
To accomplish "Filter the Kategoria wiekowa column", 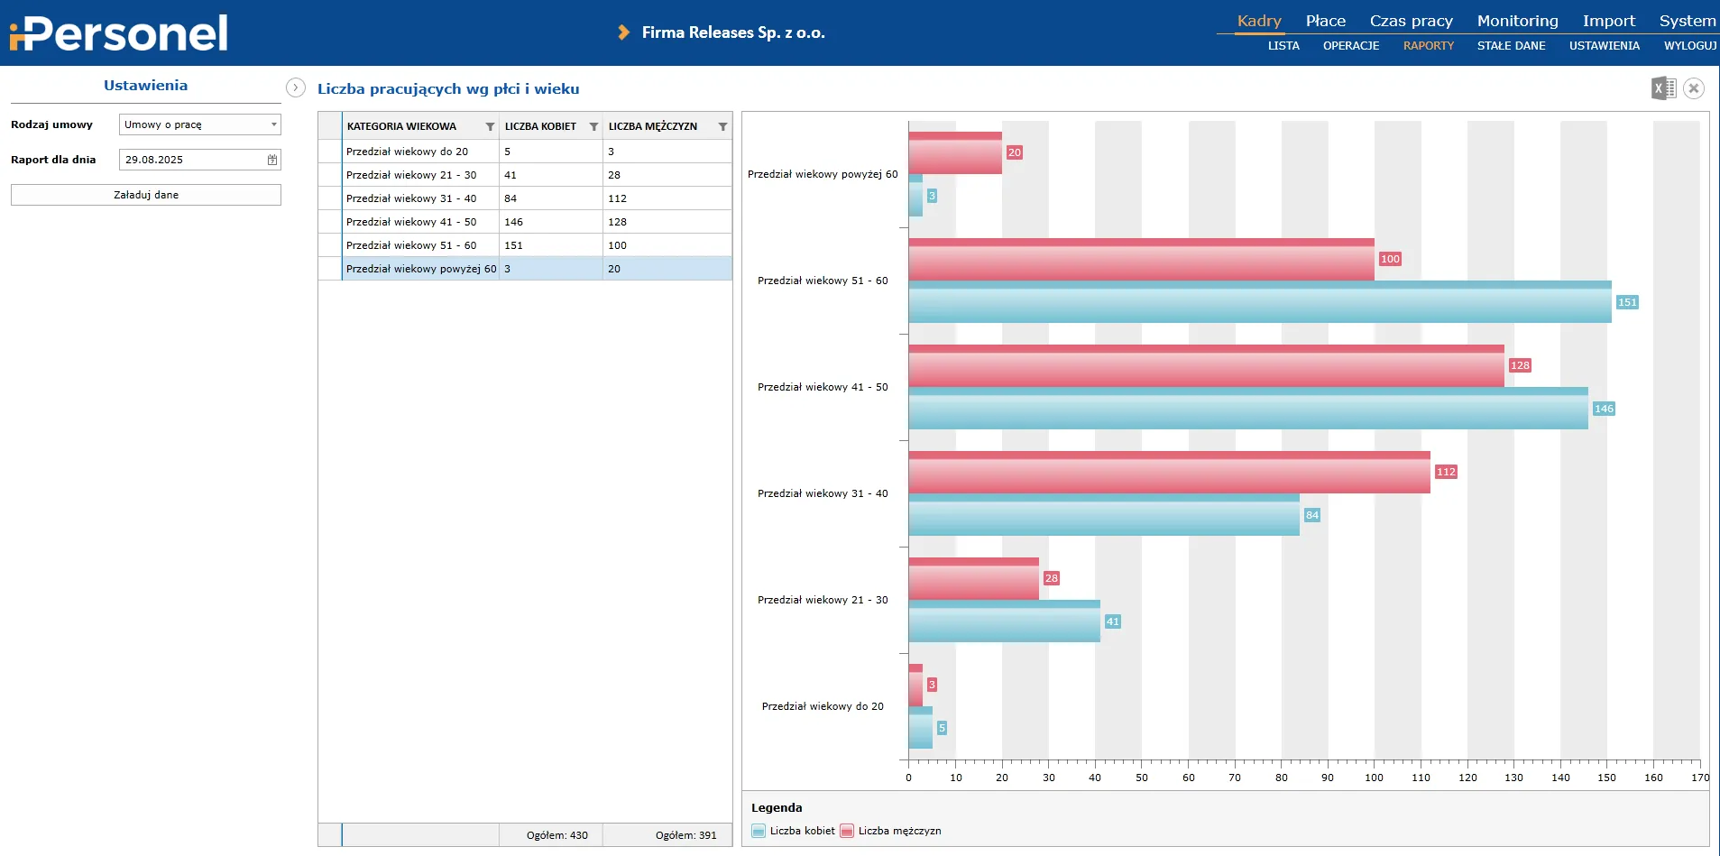I will (x=490, y=127).
